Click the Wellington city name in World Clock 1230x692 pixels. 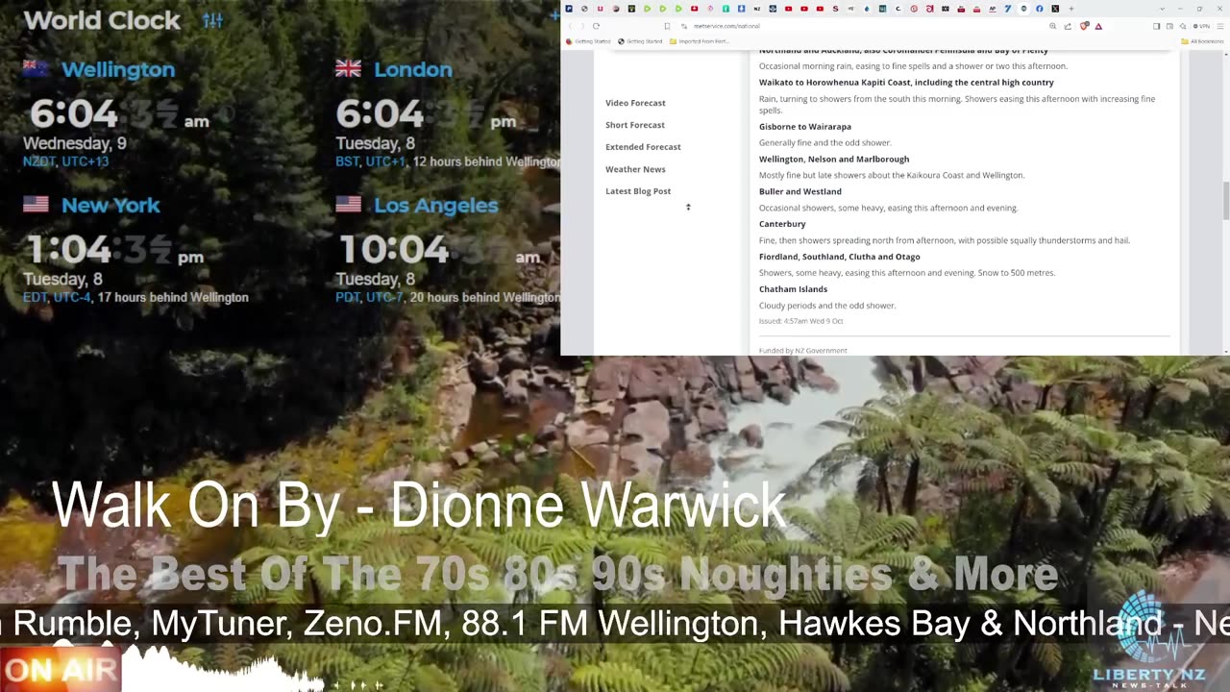click(x=118, y=69)
